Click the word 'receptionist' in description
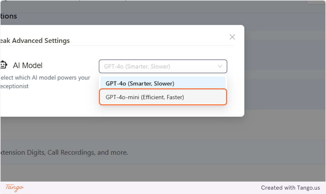 click(15, 86)
